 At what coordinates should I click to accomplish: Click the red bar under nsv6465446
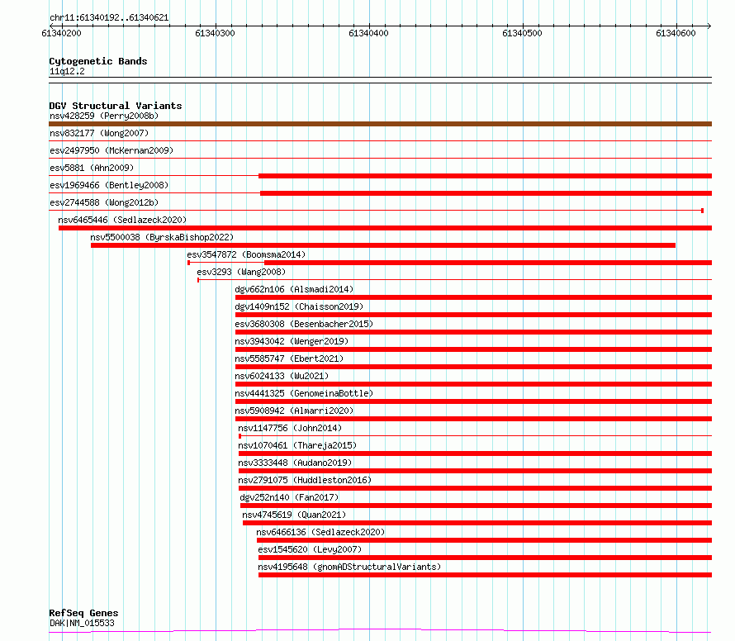click(x=386, y=228)
